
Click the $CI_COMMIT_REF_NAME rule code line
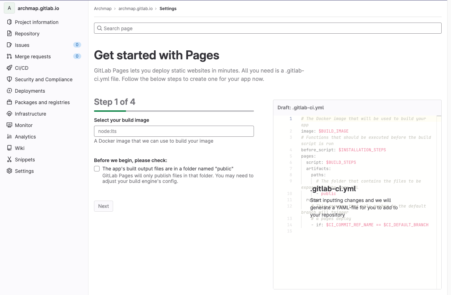coord(370,225)
